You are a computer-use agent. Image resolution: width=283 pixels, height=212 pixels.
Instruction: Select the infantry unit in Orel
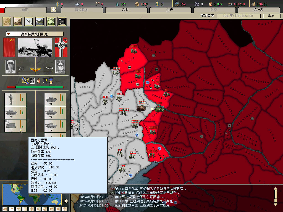(x=138, y=76)
